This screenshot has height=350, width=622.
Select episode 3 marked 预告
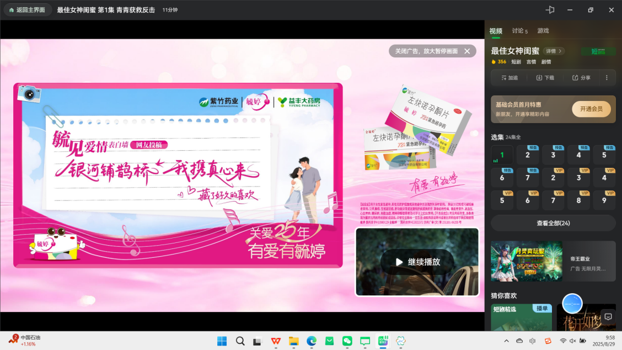pyautogui.click(x=553, y=155)
